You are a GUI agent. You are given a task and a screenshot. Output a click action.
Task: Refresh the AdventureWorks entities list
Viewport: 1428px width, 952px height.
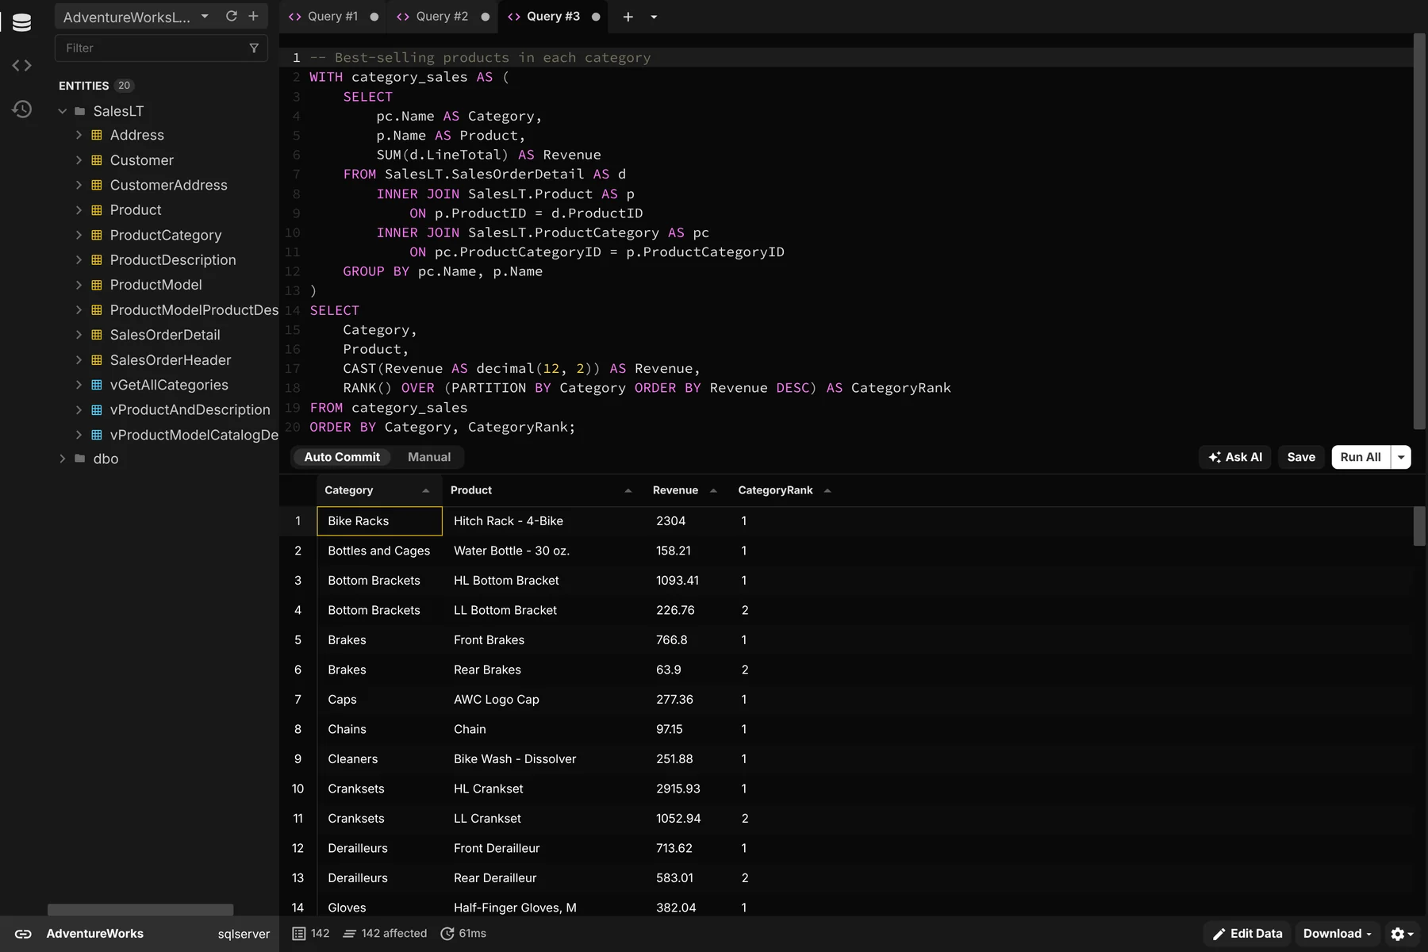point(232,16)
